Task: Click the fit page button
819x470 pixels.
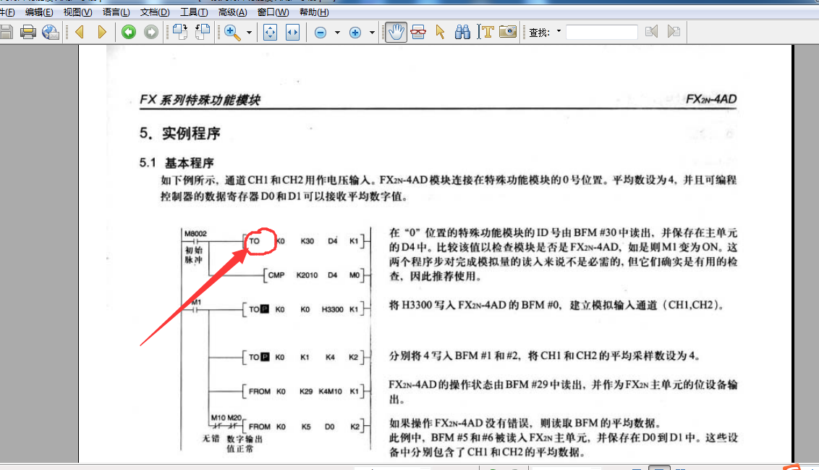Action: [x=270, y=33]
